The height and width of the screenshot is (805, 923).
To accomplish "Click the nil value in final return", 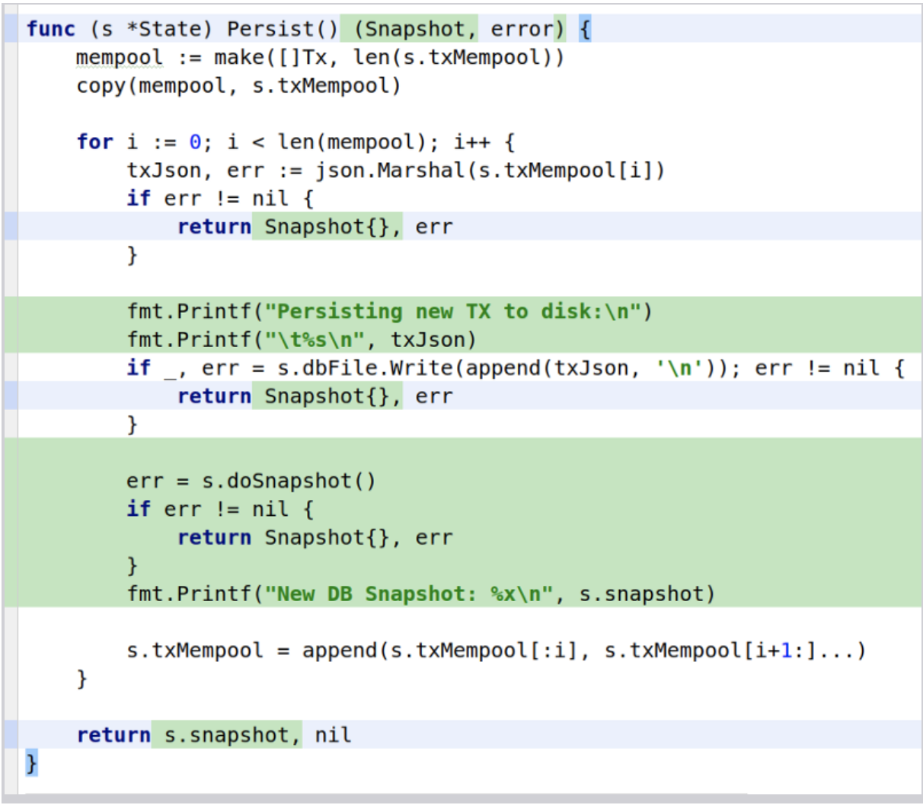I will pos(333,735).
